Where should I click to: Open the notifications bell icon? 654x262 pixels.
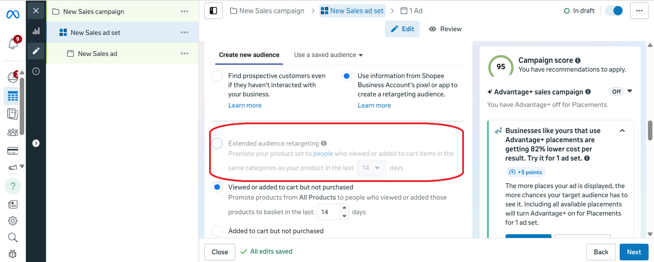coord(13,43)
